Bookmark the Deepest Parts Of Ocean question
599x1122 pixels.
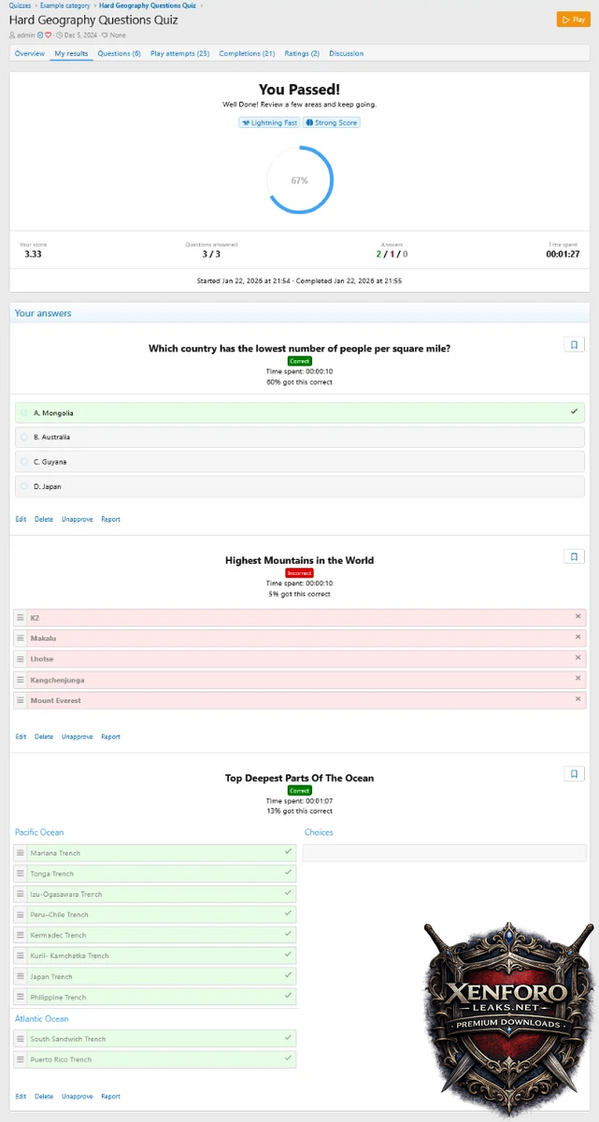click(574, 773)
